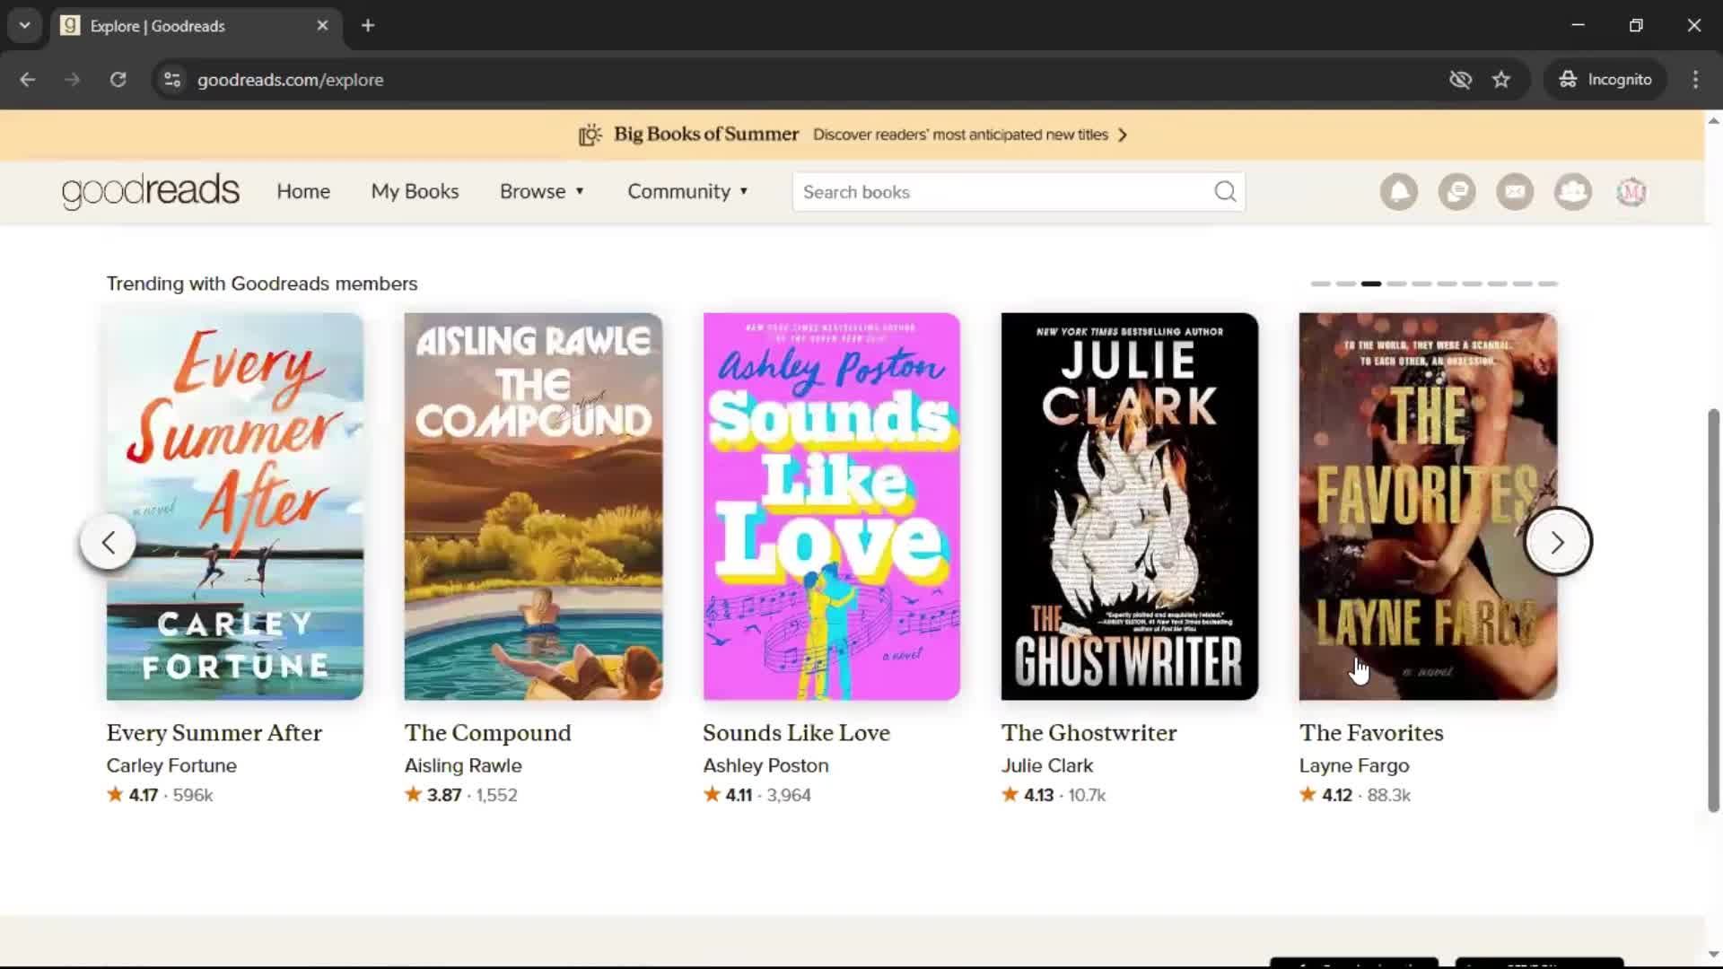Open a new browser tab

click(368, 25)
